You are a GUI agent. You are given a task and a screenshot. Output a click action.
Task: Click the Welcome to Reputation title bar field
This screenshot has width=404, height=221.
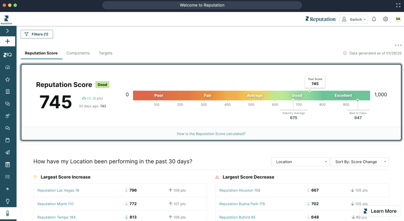[202, 5]
